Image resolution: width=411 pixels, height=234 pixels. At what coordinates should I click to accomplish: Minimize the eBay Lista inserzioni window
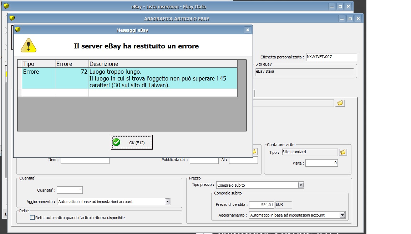pos(332,7)
